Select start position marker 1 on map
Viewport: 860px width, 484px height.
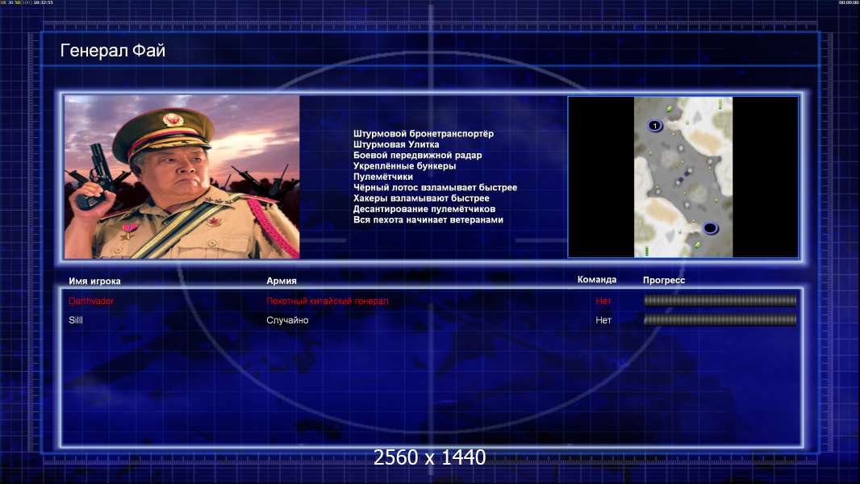[655, 126]
